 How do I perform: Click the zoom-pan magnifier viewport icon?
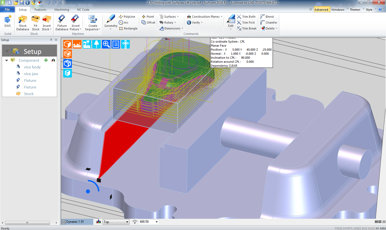(106, 44)
